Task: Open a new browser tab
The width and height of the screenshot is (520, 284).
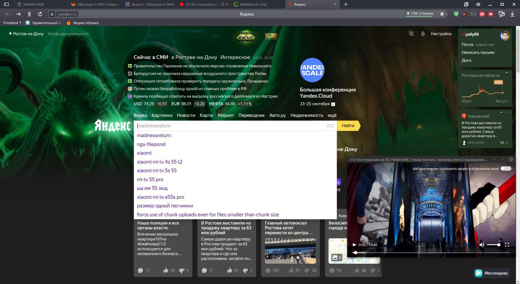Action: [x=346, y=4]
